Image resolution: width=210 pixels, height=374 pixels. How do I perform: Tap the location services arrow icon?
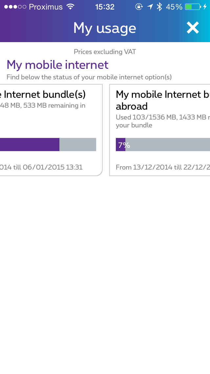click(x=150, y=7)
